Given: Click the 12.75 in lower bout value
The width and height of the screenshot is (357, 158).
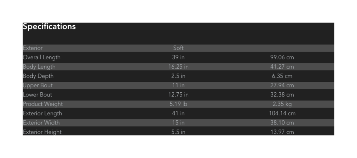Looking at the screenshot, I should tap(178, 95).
